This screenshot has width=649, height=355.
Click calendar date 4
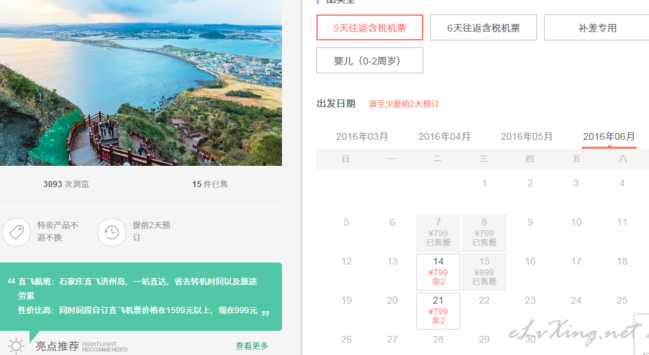click(x=622, y=183)
